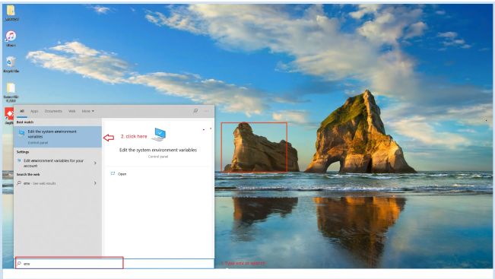
Task: Switch to the Apps search tab
Action: 34,111
